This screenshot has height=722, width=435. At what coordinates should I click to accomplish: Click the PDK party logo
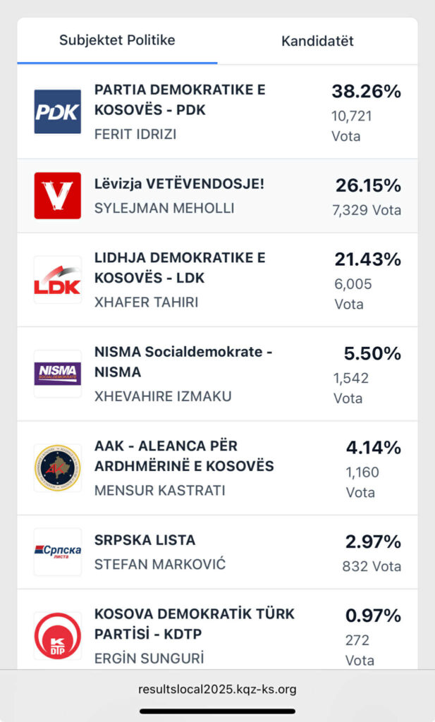tap(57, 111)
